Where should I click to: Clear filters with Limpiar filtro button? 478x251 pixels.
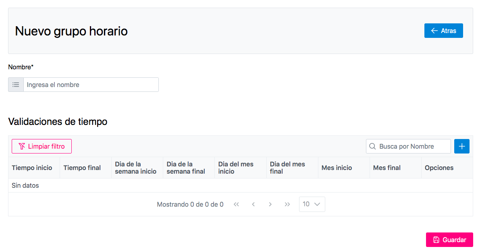pyautogui.click(x=42, y=146)
